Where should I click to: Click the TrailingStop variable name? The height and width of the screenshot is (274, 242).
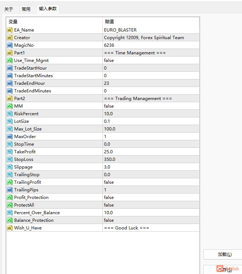click(x=27, y=175)
